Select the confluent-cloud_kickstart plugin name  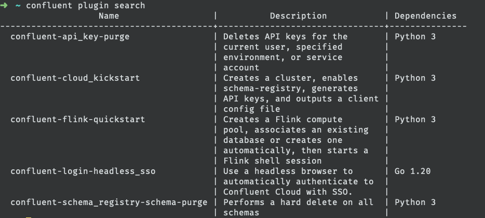(x=75, y=78)
